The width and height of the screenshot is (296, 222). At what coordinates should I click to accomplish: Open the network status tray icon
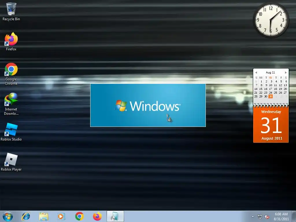(x=260, y=217)
